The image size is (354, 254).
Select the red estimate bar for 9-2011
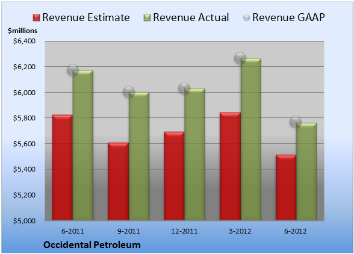[x=118, y=181]
